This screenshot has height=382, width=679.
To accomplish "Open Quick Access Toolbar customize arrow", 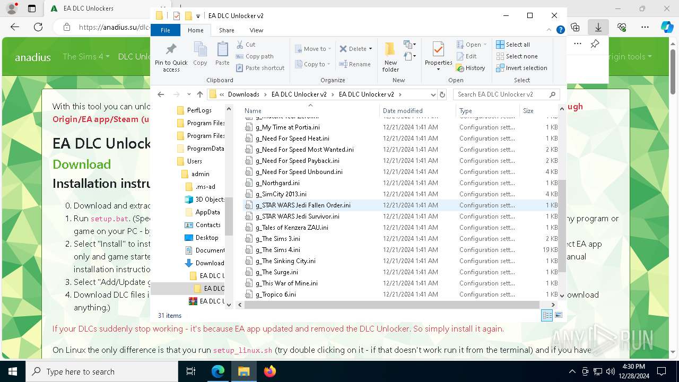I will pyautogui.click(x=198, y=16).
